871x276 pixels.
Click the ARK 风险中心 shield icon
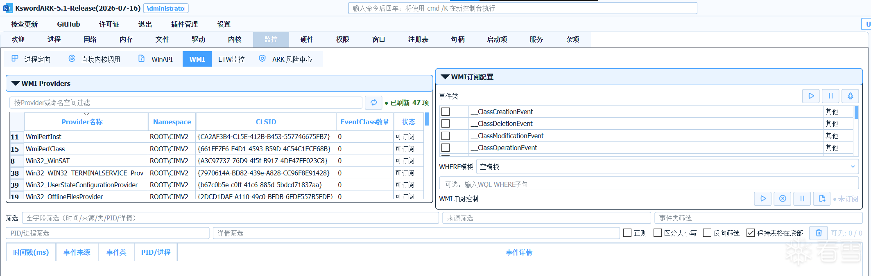pos(262,58)
